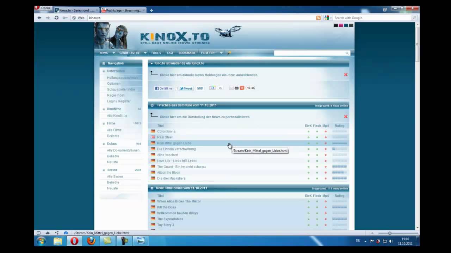
Task: Click the magnifier in the Google search box
Action: click(414, 18)
